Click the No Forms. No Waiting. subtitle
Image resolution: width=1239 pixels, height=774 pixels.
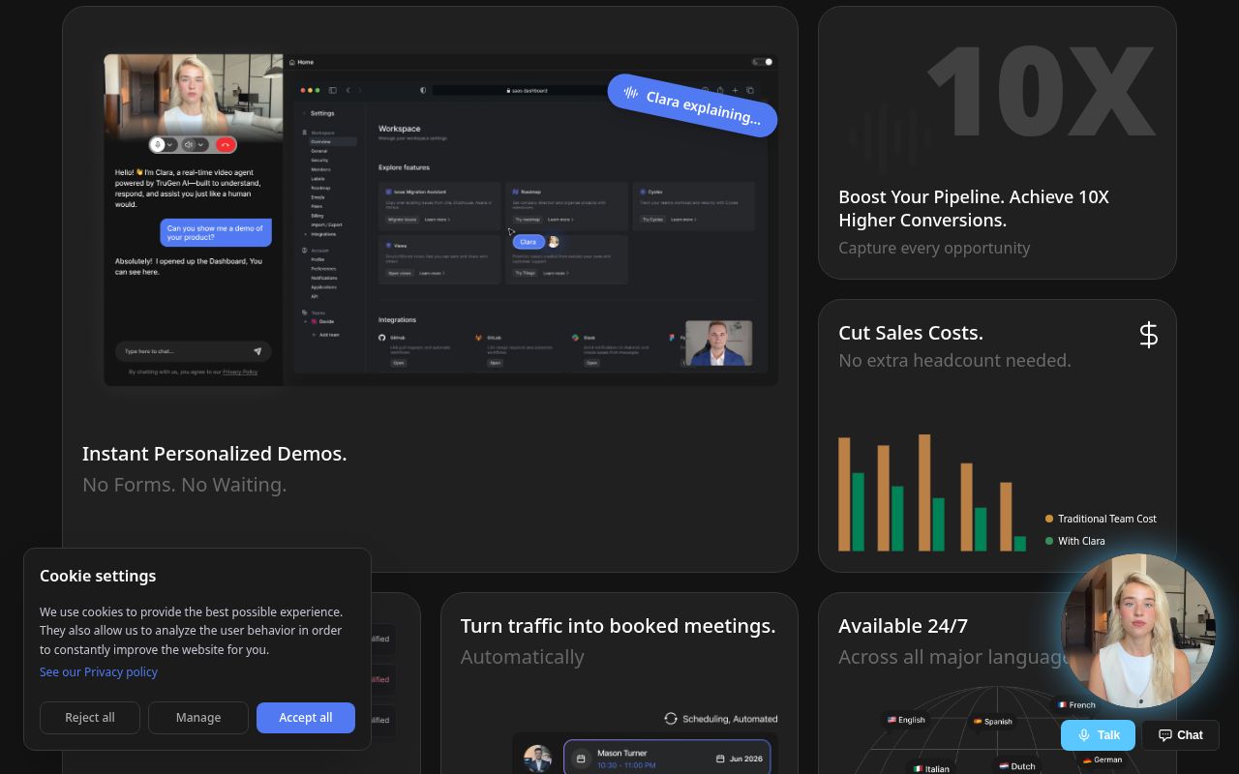pyautogui.click(x=185, y=485)
